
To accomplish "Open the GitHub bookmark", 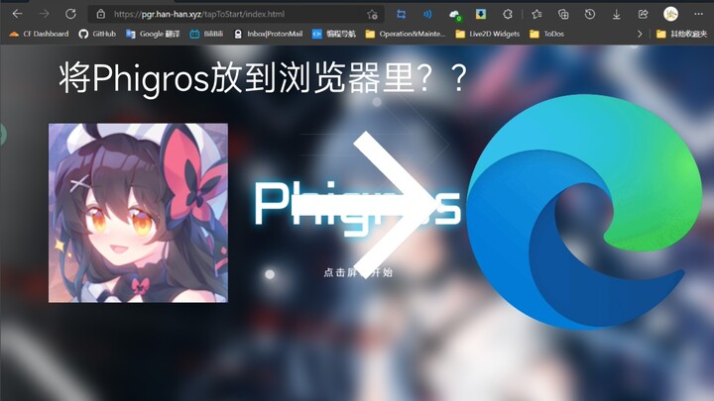I will tap(97, 34).
